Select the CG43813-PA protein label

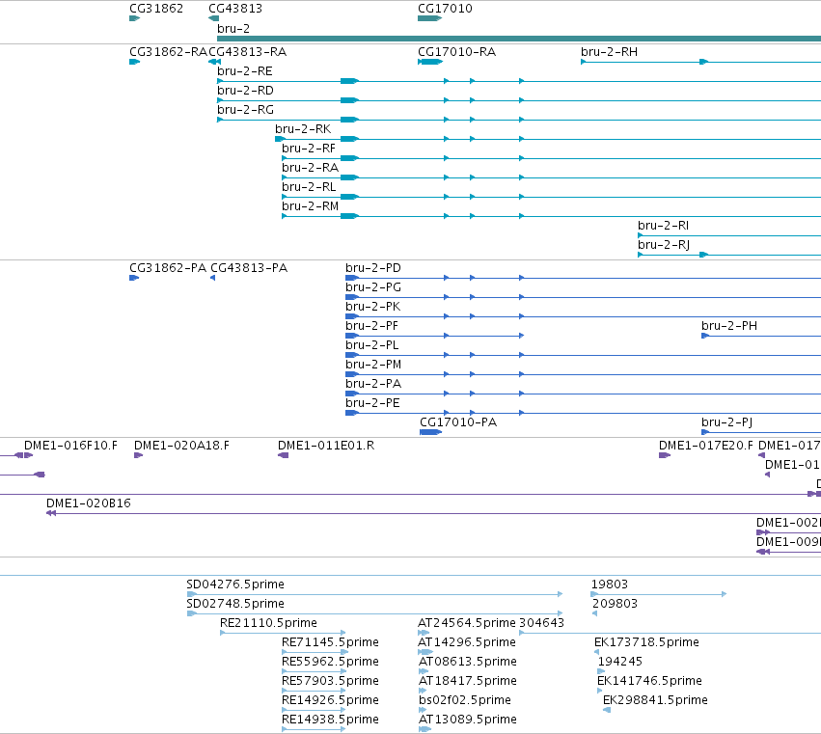(249, 268)
